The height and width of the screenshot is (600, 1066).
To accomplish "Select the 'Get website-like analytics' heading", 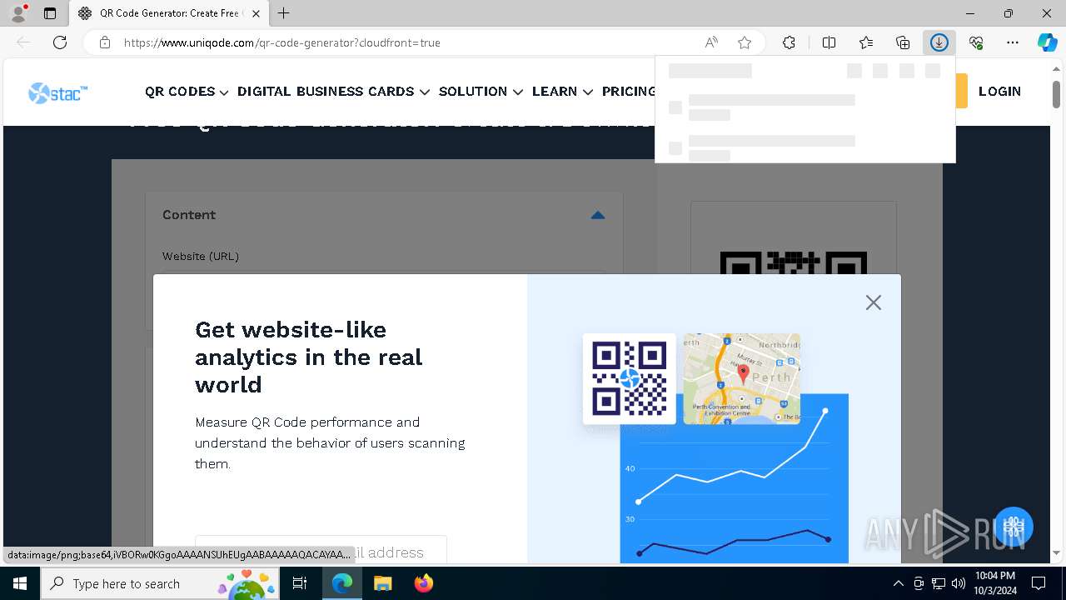I will (308, 357).
